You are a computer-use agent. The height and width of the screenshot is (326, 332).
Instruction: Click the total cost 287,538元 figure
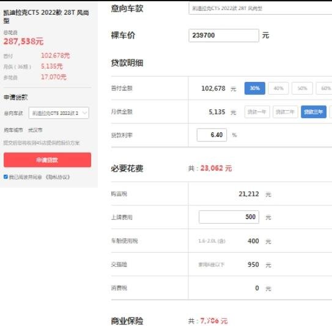click(x=23, y=42)
